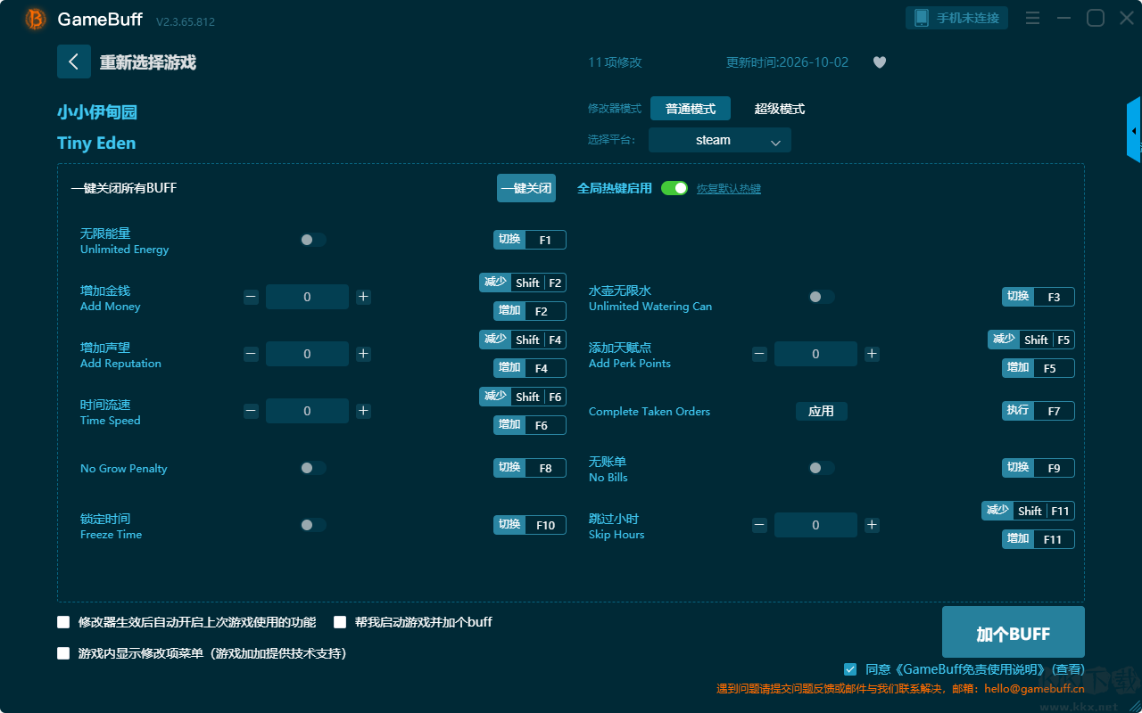
Task: Enable No Grow Penalty switch
Action: 313,468
